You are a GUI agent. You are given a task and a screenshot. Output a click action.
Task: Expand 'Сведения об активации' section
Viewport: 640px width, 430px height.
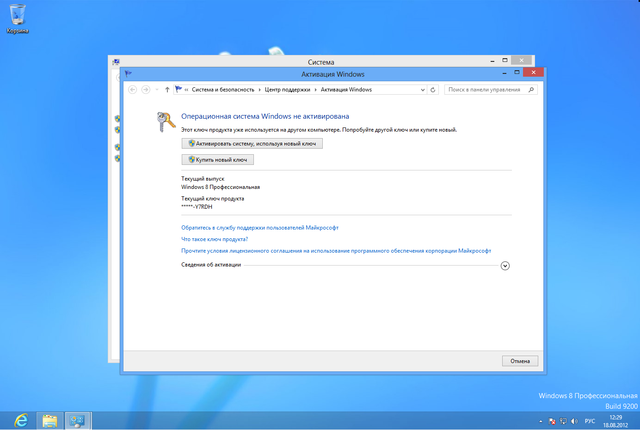pos(505,266)
